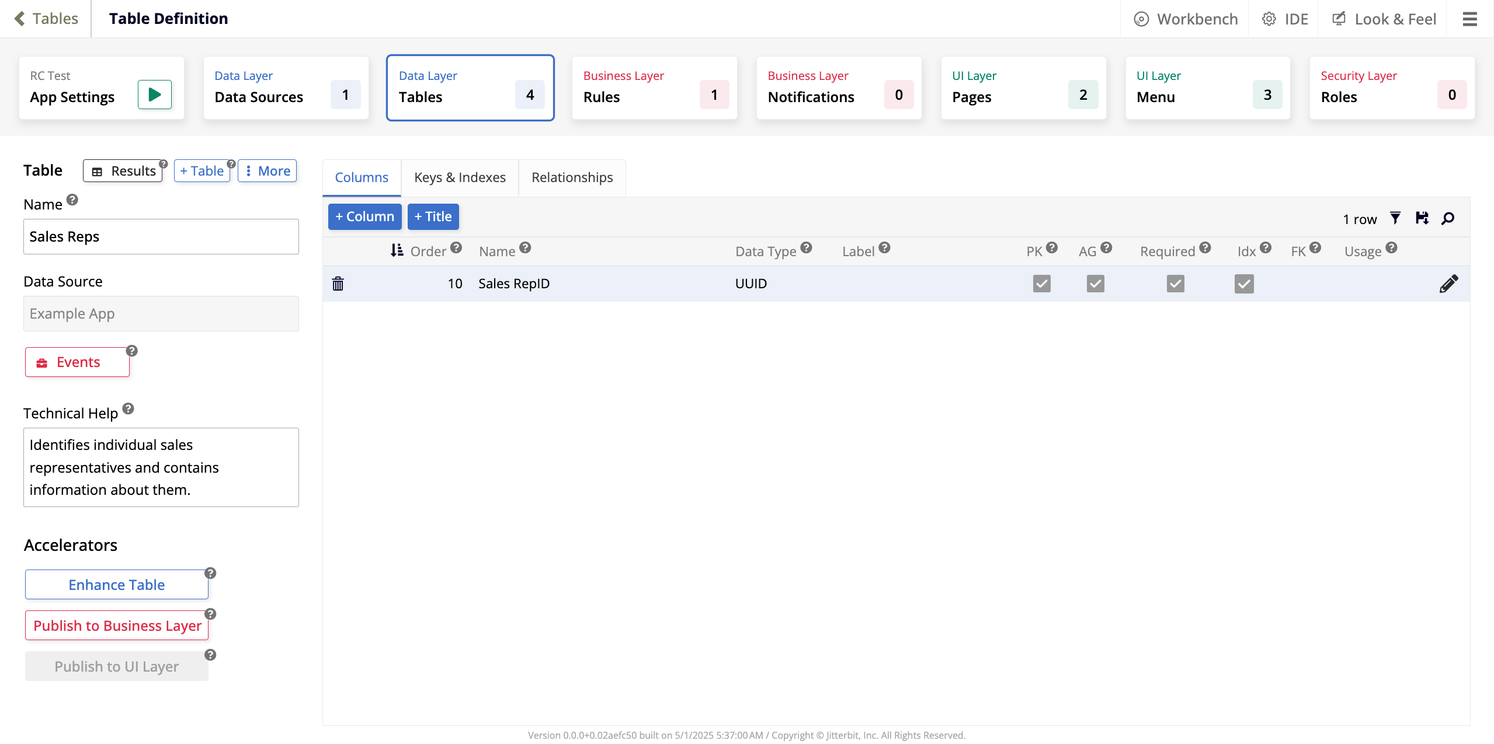The width and height of the screenshot is (1494, 744).
Task: Toggle the Required checkbox for Sales RepID
Action: click(x=1175, y=284)
